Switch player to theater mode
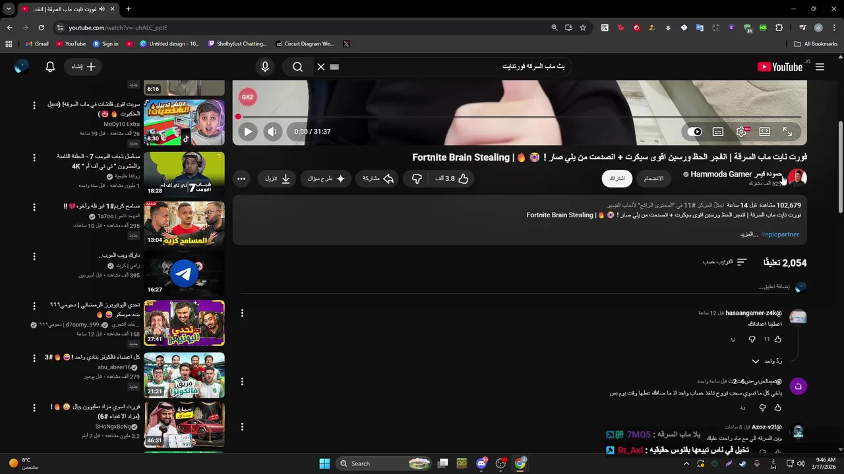The width and height of the screenshot is (844, 474). click(764, 132)
